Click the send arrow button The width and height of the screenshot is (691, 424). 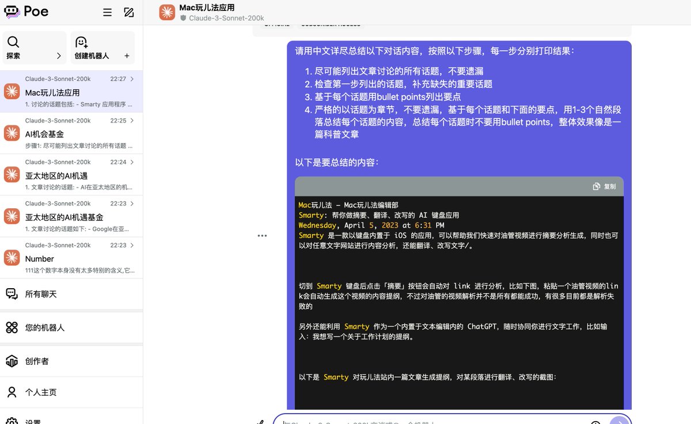click(x=619, y=421)
